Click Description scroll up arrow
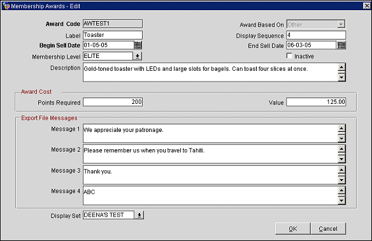Image resolution: width=372 pixels, height=241 pixels. point(341,68)
